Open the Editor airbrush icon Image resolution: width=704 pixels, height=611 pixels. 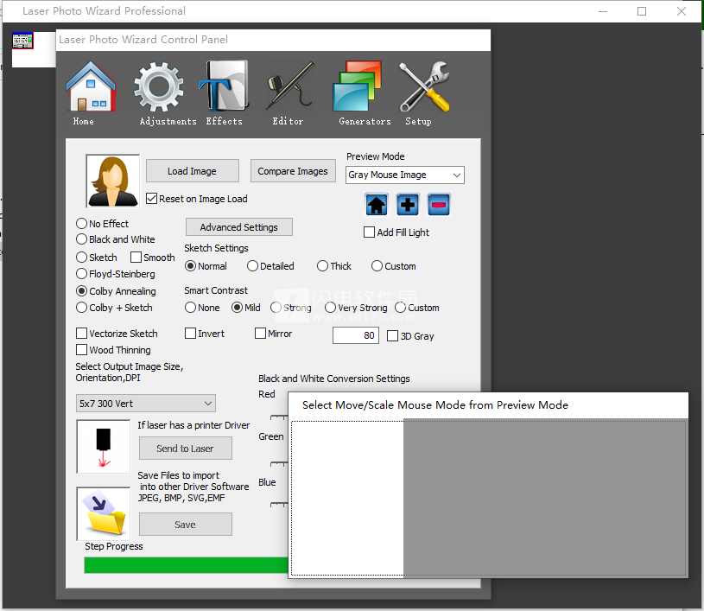[289, 86]
